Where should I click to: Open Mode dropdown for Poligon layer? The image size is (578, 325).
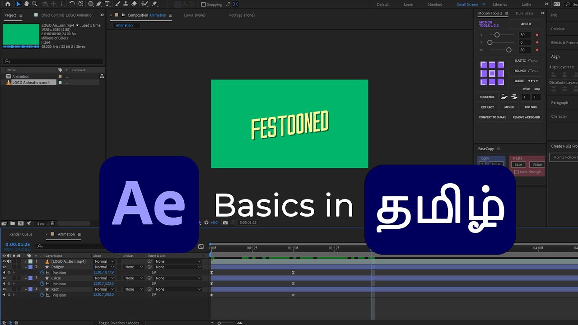coord(104,267)
